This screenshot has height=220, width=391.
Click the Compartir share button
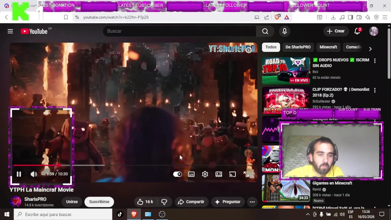click(x=191, y=202)
